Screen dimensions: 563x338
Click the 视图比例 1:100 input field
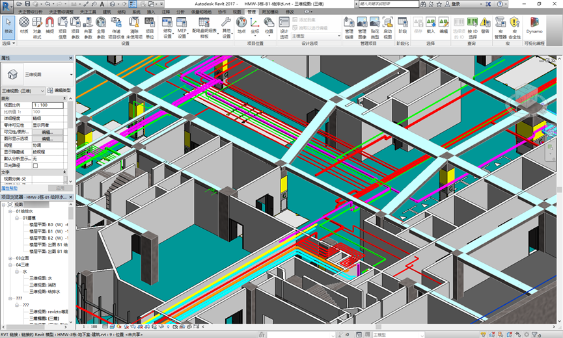click(48, 105)
